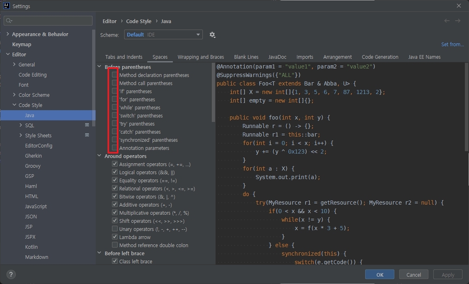Open the Java EE Names tab

[424, 57]
